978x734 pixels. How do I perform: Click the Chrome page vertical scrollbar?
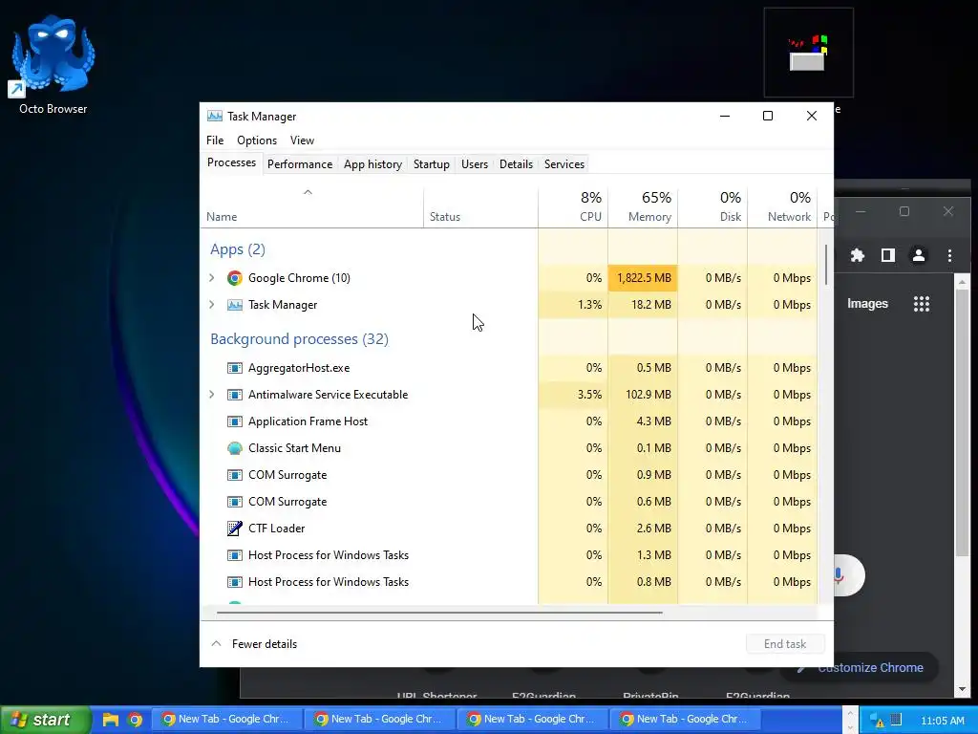click(963, 421)
